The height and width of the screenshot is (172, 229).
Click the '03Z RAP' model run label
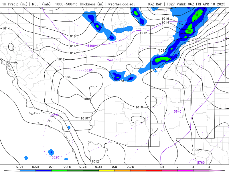pos(155,4)
